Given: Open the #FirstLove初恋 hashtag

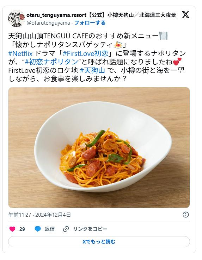Looking at the screenshot, I should (x=85, y=53).
